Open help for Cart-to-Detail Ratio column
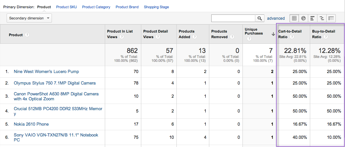345x147 pixels. tap(292, 37)
